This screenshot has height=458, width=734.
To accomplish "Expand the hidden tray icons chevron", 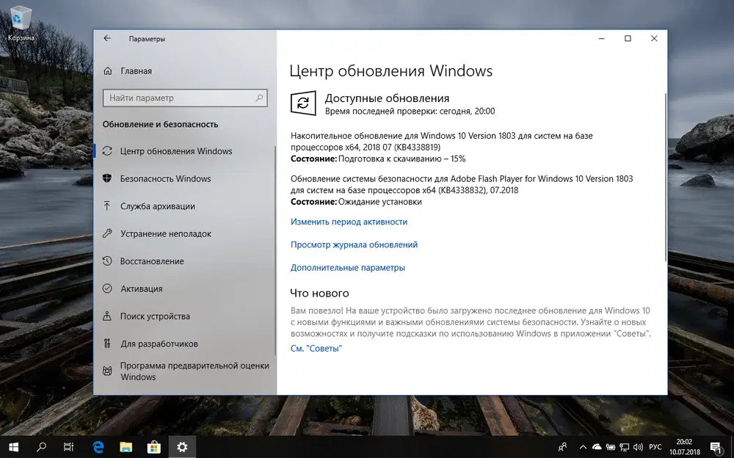I will click(x=582, y=446).
